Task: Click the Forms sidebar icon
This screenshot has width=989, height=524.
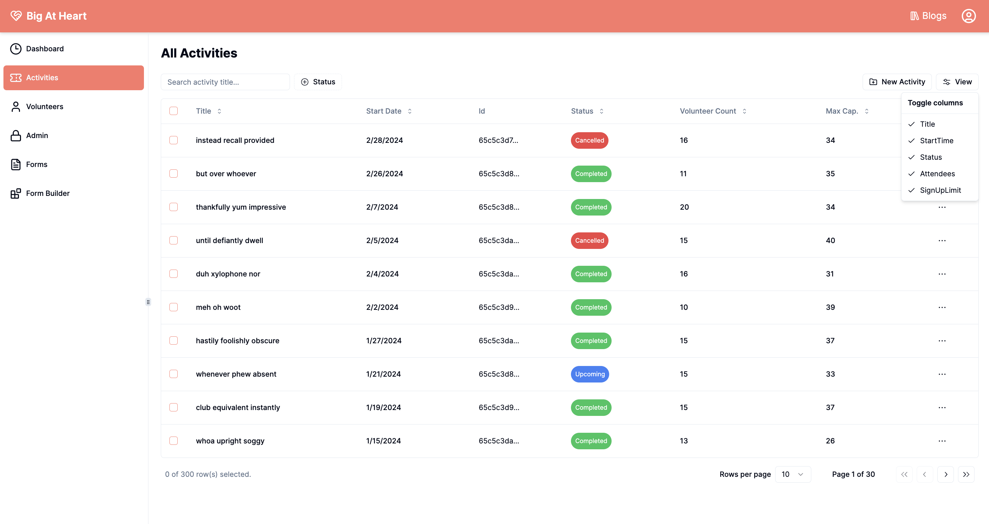Action: click(x=15, y=164)
